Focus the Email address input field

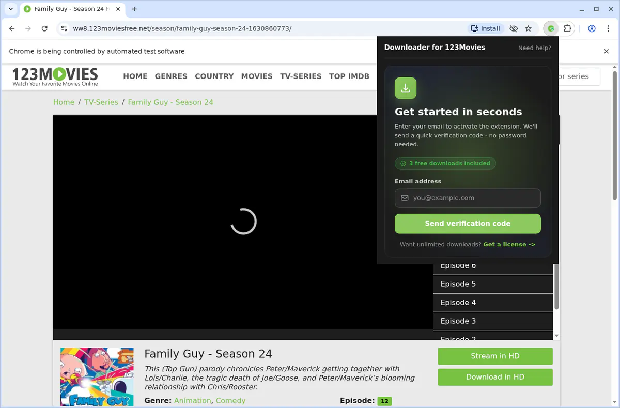click(x=468, y=198)
